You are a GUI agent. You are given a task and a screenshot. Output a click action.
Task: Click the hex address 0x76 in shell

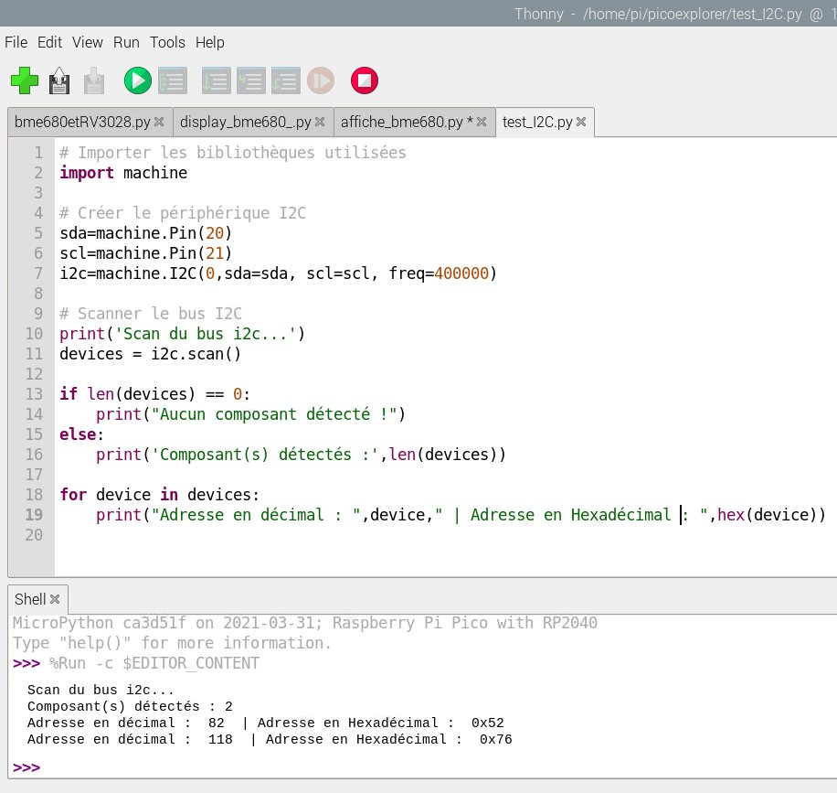(x=495, y=740)
